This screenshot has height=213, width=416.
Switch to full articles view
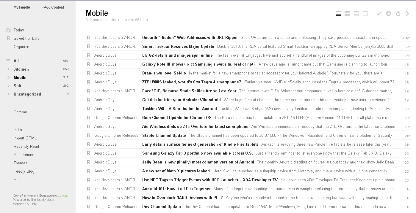pos(365,14)
